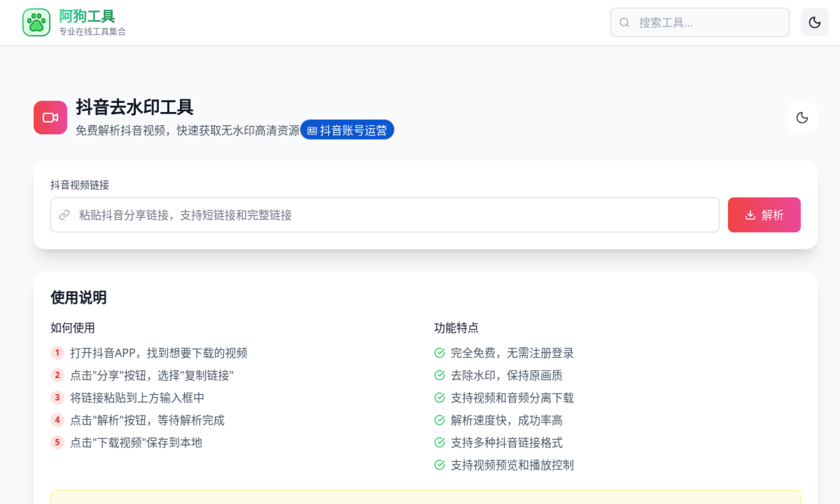
Task: Focus the 搜索工具 search box
Action: click(x=700, y=22)
